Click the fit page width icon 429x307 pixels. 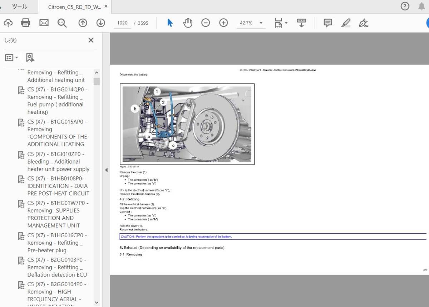pyautogui.click(x=278, y=23)
